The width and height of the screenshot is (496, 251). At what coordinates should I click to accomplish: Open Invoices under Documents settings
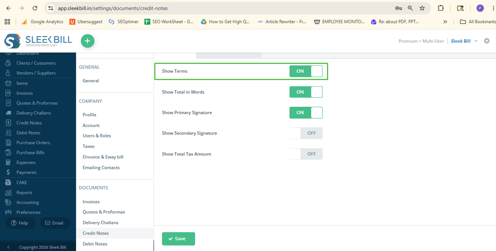pos(91,202)
